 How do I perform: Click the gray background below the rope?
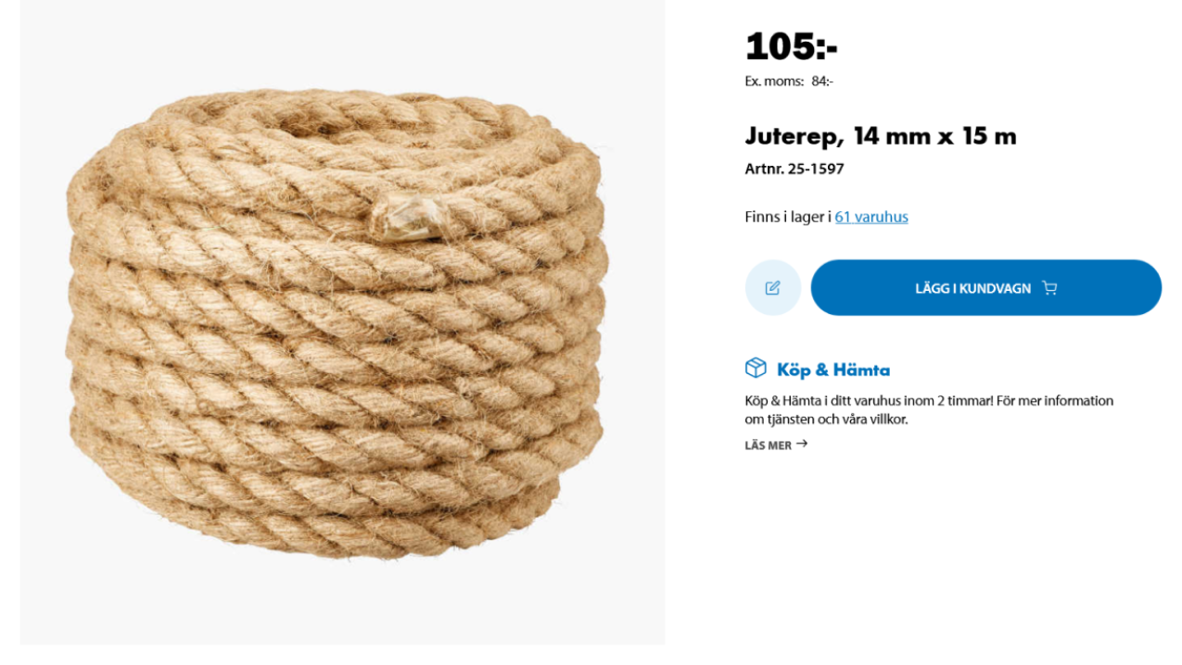tap(342, 607)
